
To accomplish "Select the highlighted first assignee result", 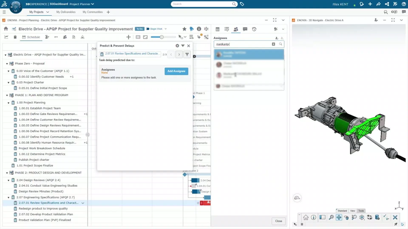I will [249, 54].
